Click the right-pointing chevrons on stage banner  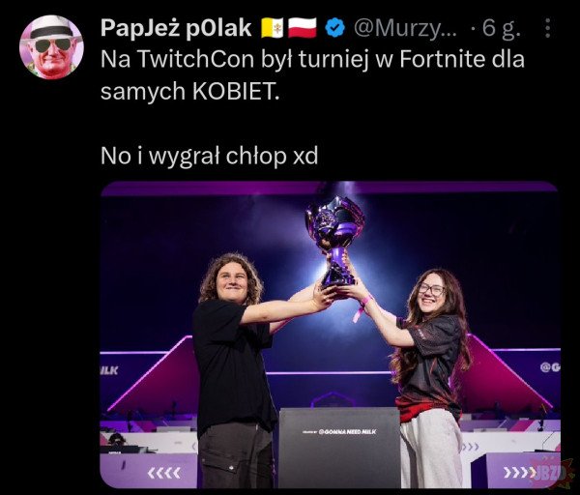(519, 472)
